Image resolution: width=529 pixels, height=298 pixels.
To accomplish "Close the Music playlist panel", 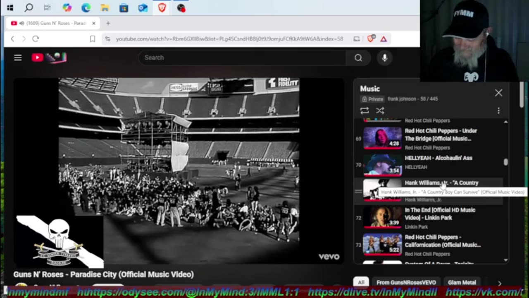I will pos(498,93).
